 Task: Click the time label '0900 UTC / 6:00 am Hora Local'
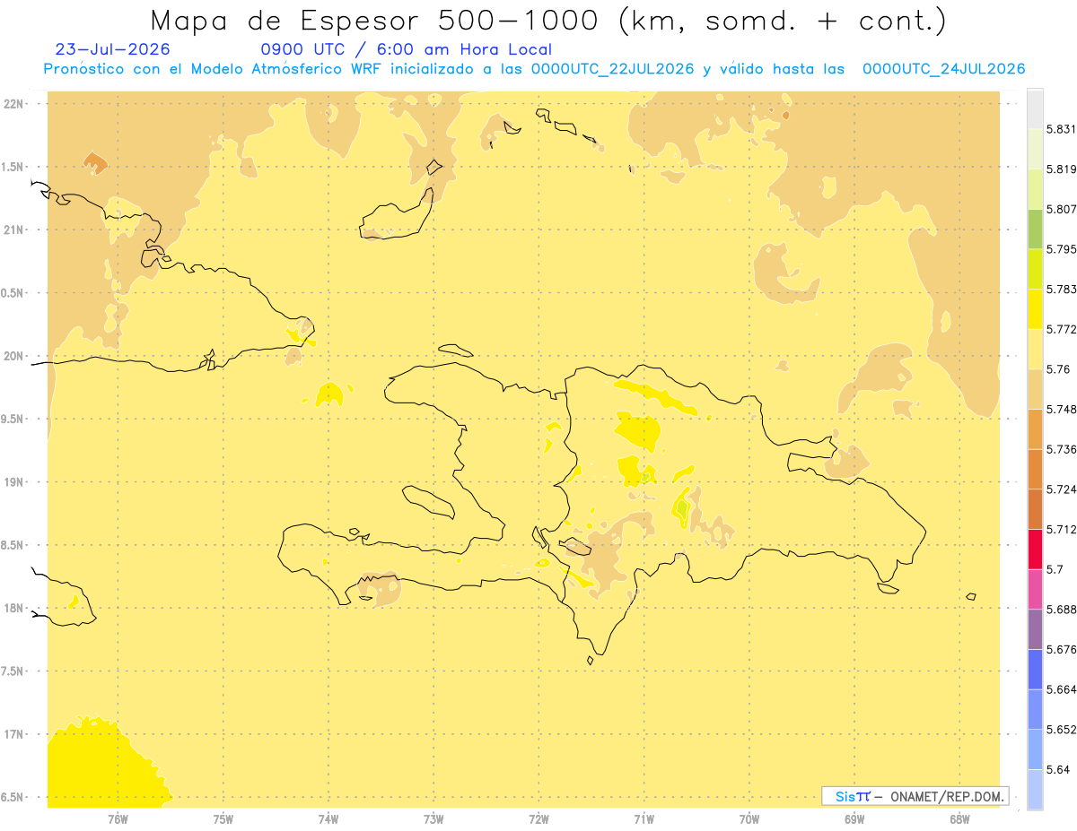click(406, 49)
